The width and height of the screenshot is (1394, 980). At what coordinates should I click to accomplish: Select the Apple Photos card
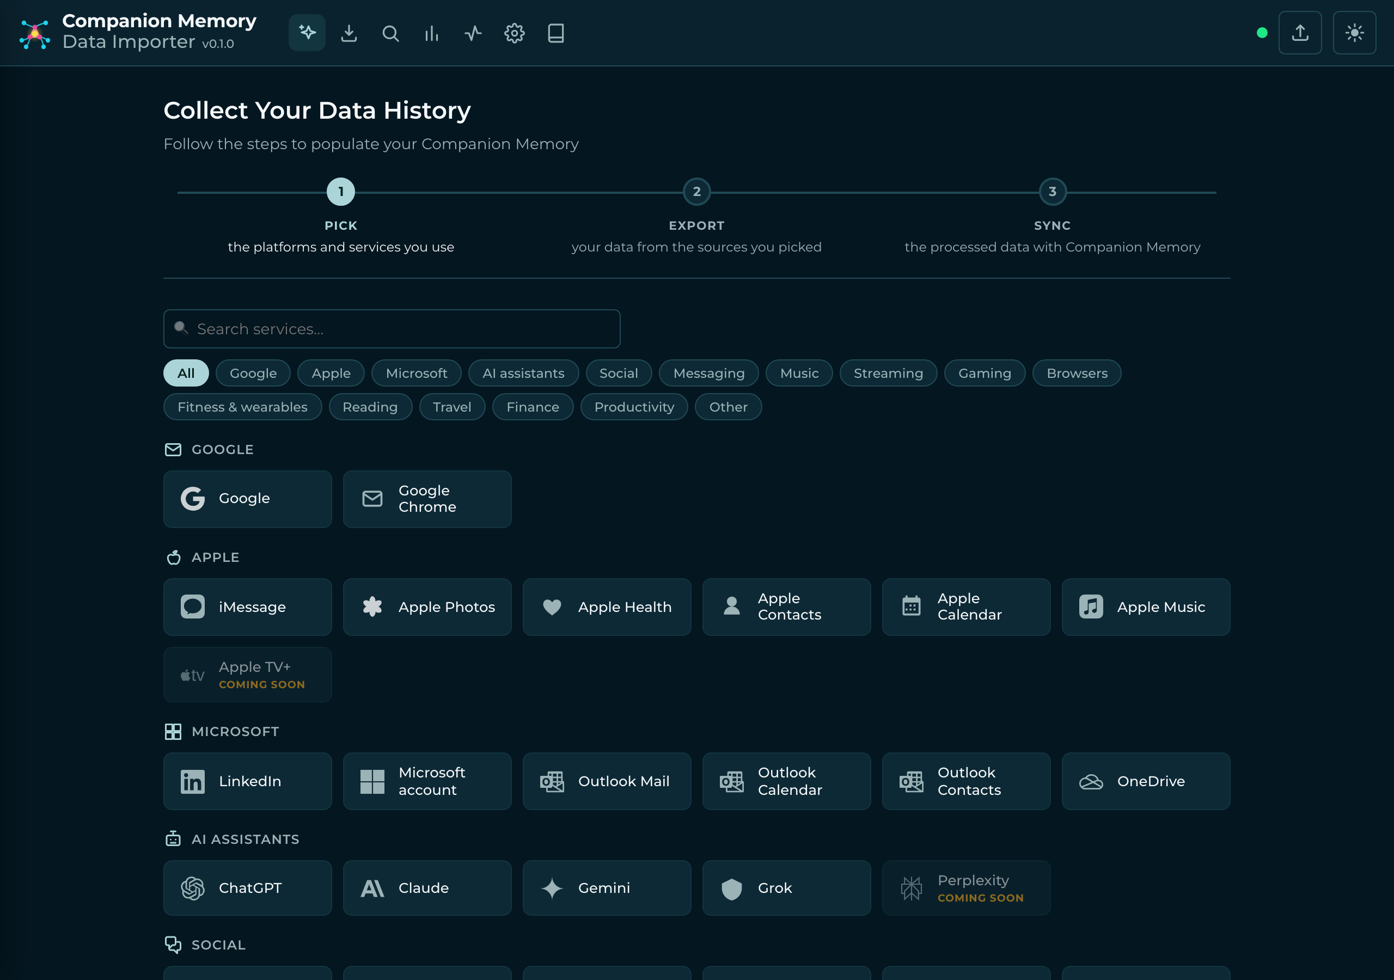427,607
